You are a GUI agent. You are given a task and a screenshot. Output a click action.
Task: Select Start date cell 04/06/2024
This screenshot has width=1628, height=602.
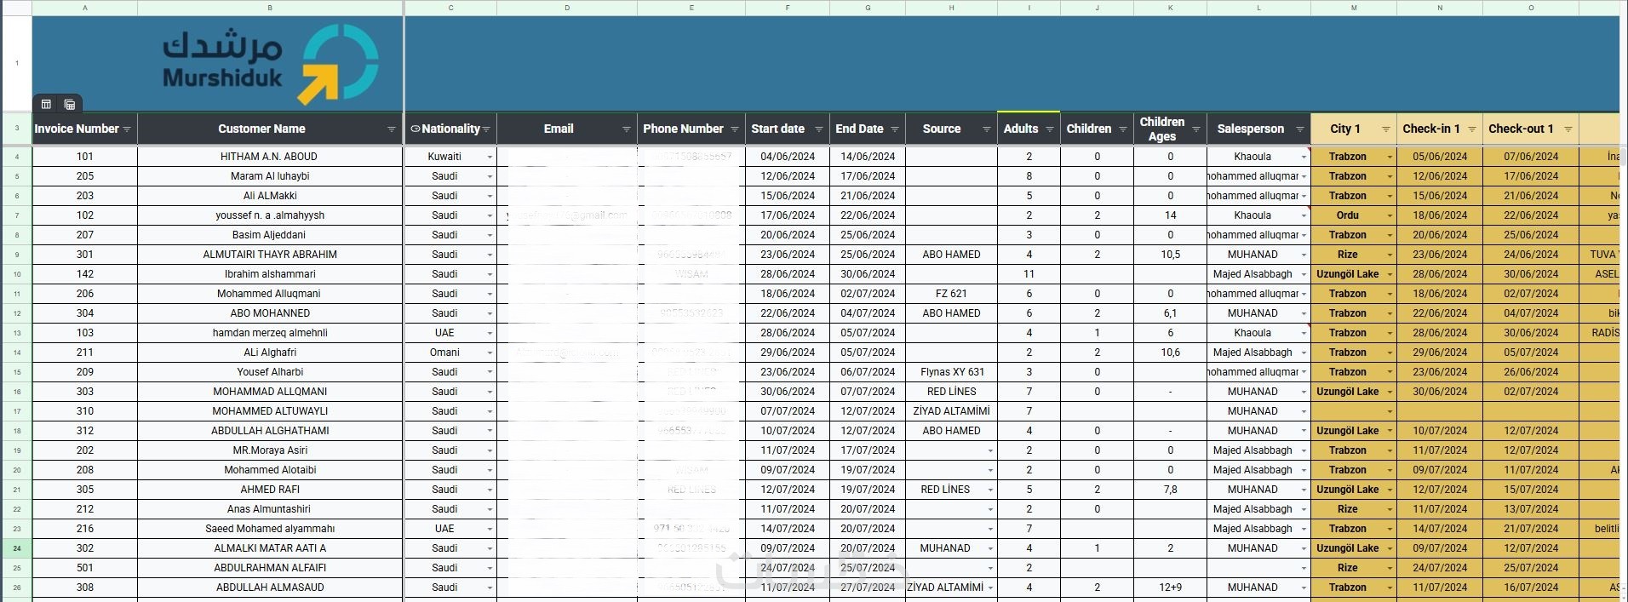click(x=788, y=157)
